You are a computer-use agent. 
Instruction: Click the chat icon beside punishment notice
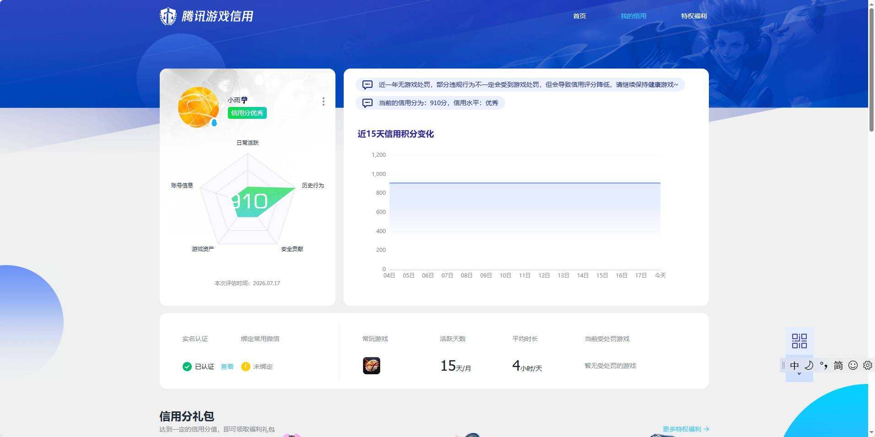[367, 85]
